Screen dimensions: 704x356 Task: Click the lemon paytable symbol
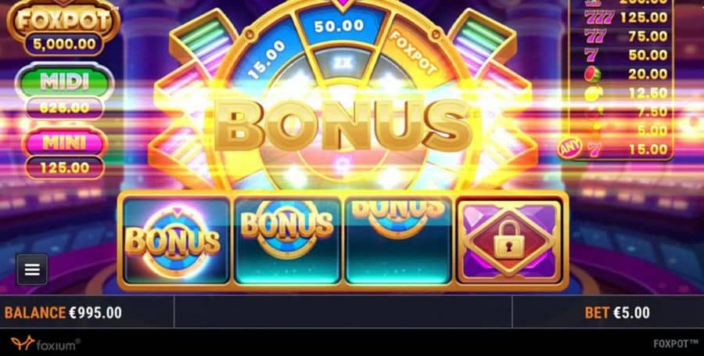pyautogui.click(x=593, y=92)
